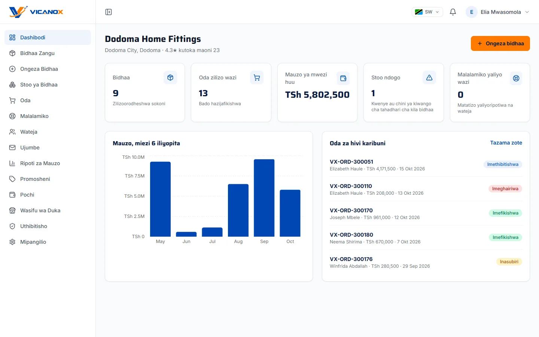This screenshot has height=337, width=539.
Task: Click the Imethibitishwa status badge
Action: point(503,164)
